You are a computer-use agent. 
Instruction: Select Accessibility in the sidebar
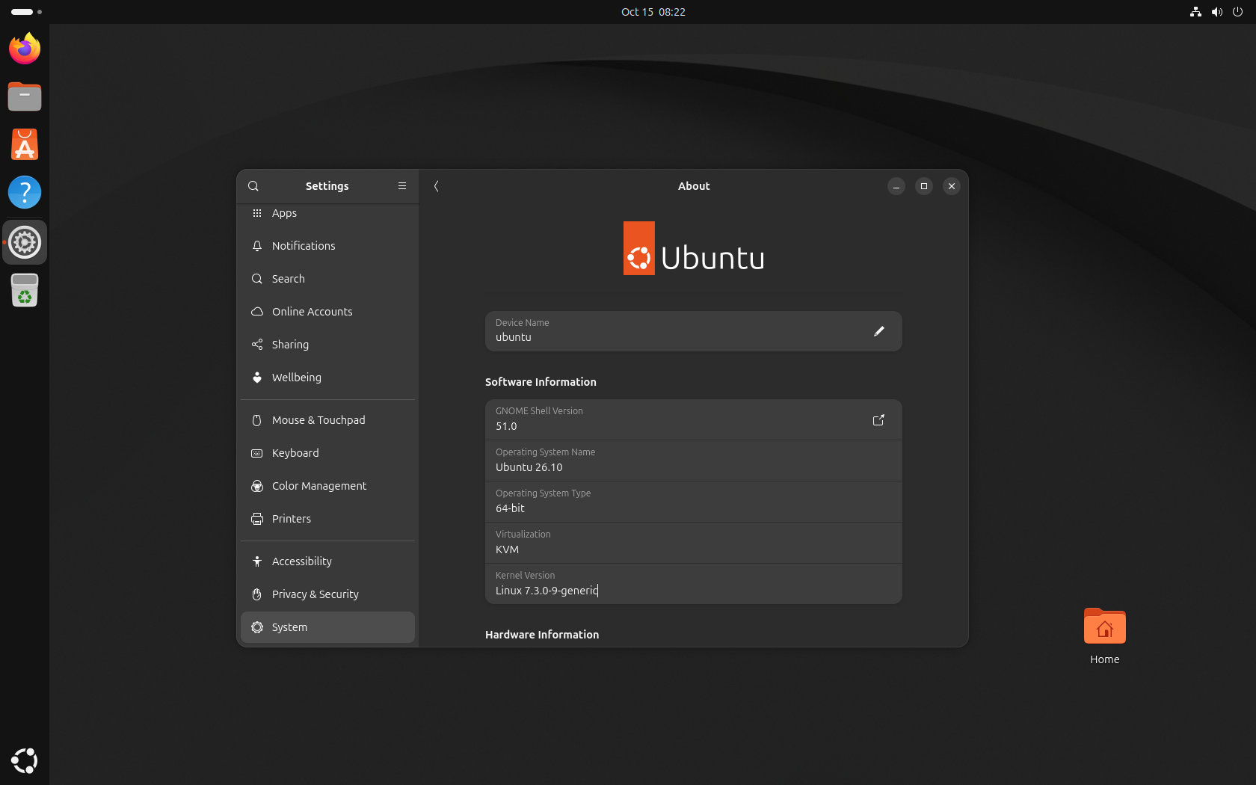click(x=327, y=561)
